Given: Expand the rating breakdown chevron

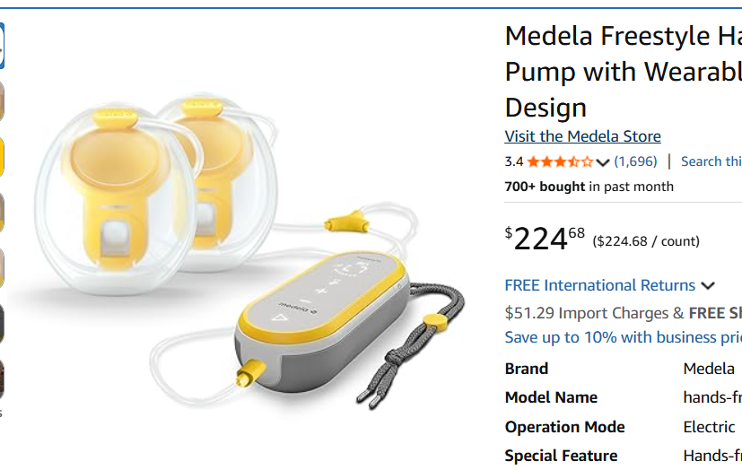Looking at the screenshot, I should [602, 163].
